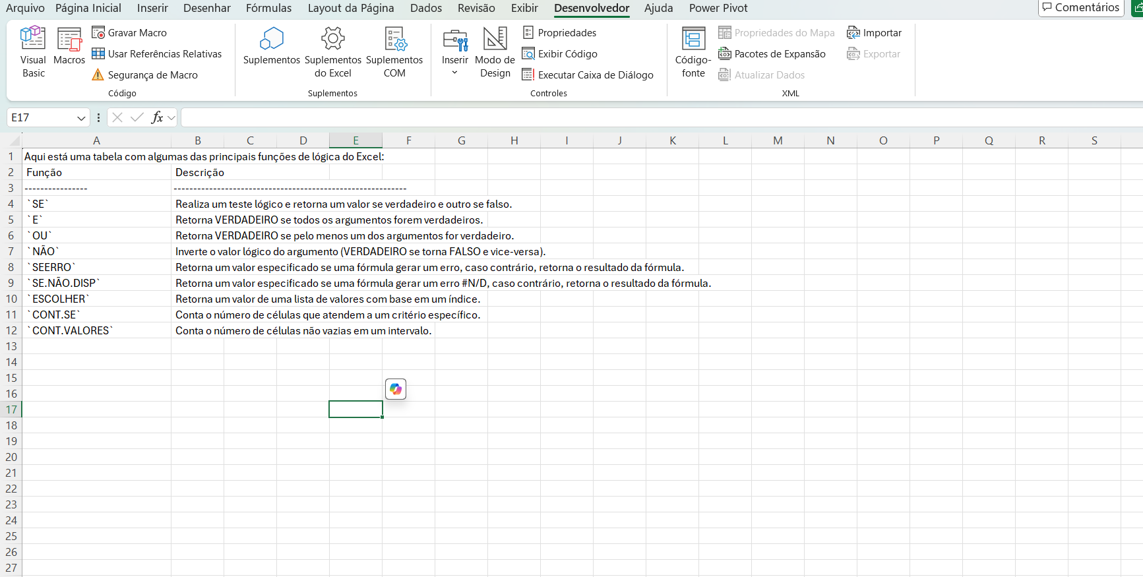Open control Propriedades

(x=559, y=33)
